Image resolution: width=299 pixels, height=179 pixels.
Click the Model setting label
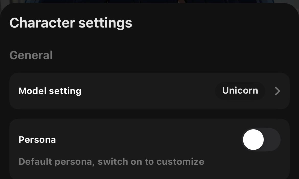point(50,91)
